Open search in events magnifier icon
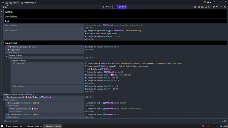This screenshot has width=228, height=128. tap(225, 7)
